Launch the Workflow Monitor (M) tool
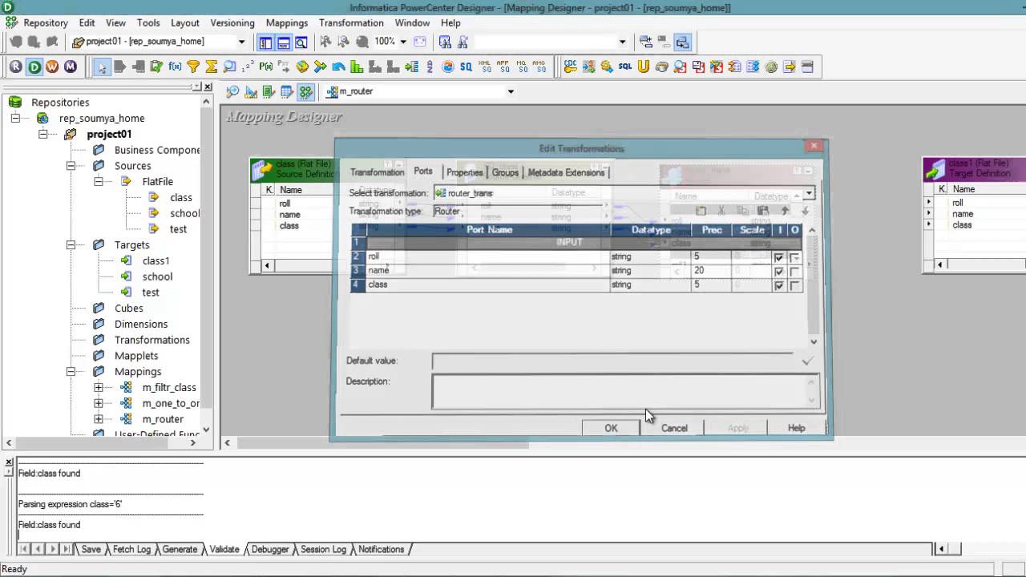Viewport: 1026px width, 577px height. [x=71, y=67]
